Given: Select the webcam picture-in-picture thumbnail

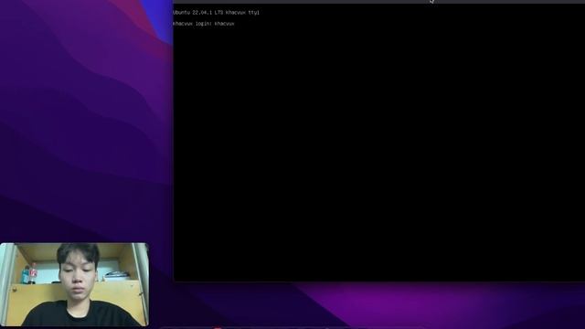Looking at the screenshot, I should [74, 284].
